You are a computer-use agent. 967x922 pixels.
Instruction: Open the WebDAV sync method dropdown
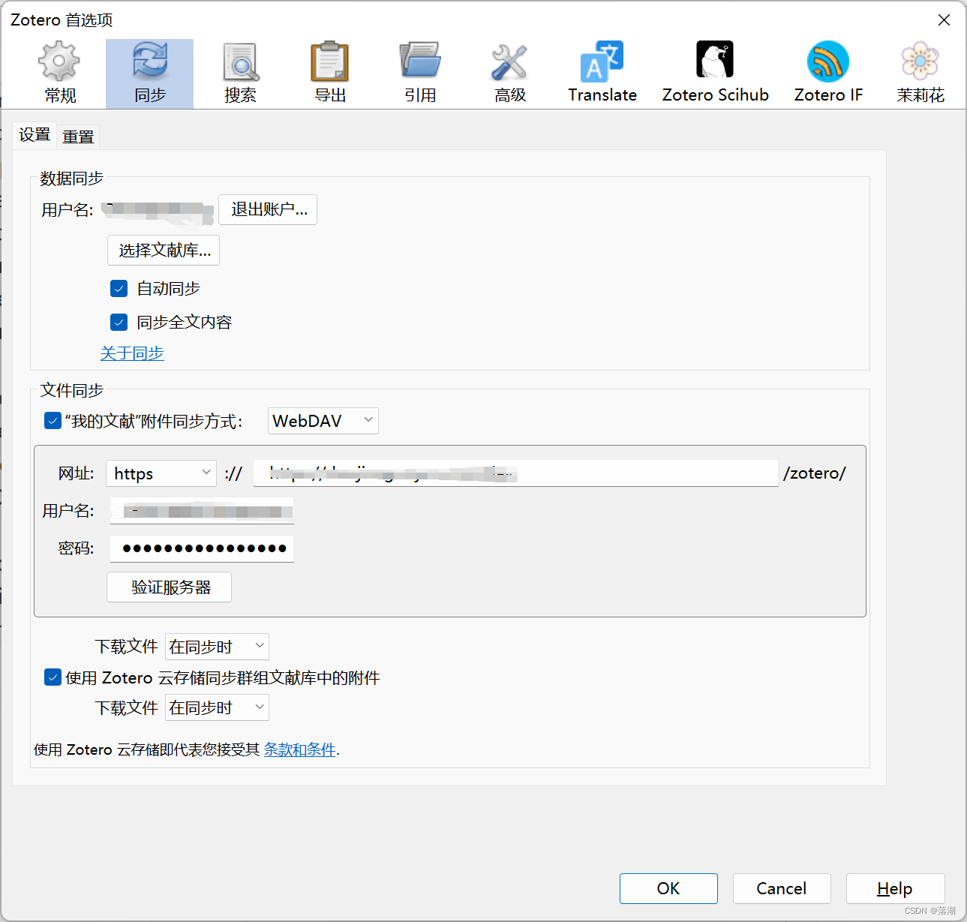click(323, 421)
